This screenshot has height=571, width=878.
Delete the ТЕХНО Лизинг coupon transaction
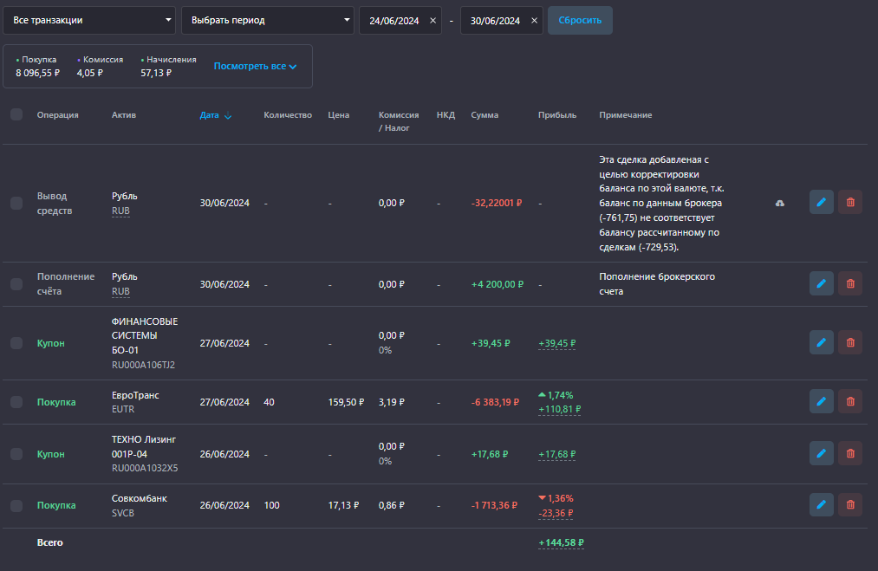click(850, 453)
